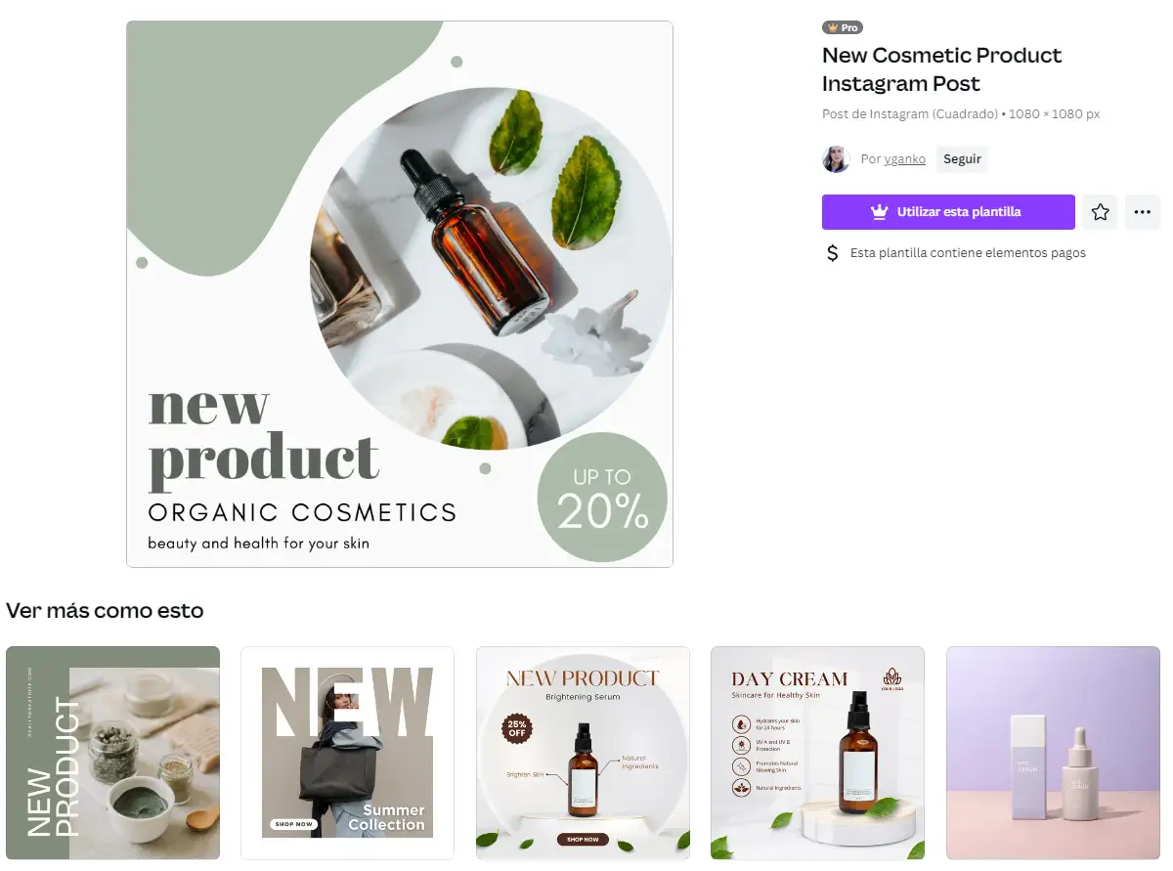Select the Brightening Serum template
Viewport: 1173px width, 871px height.
click(x=583, y=753)
